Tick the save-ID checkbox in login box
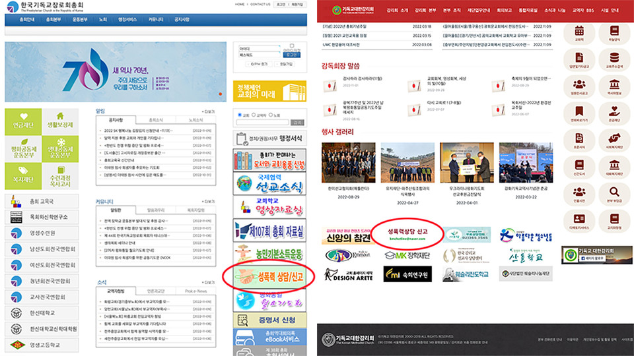Screen dimensions: 634x356 coord(292,45)
